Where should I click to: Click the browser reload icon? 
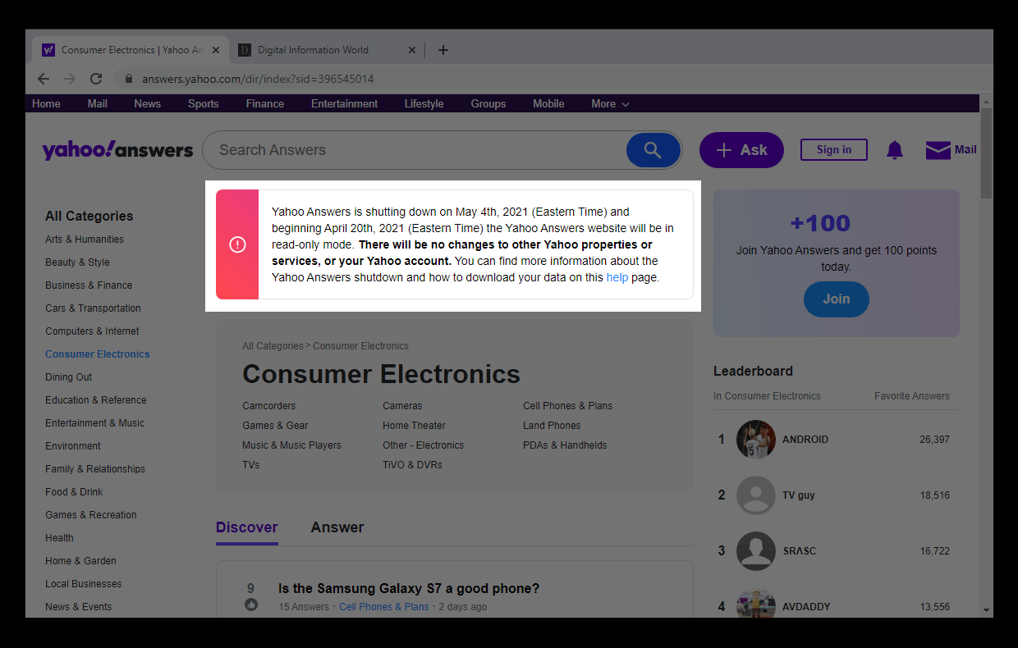[x=96, y=79]
